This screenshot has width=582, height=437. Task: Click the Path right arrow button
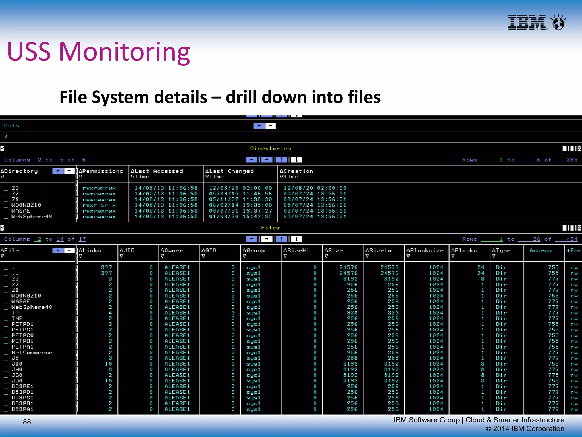click(x=270, y=125)
